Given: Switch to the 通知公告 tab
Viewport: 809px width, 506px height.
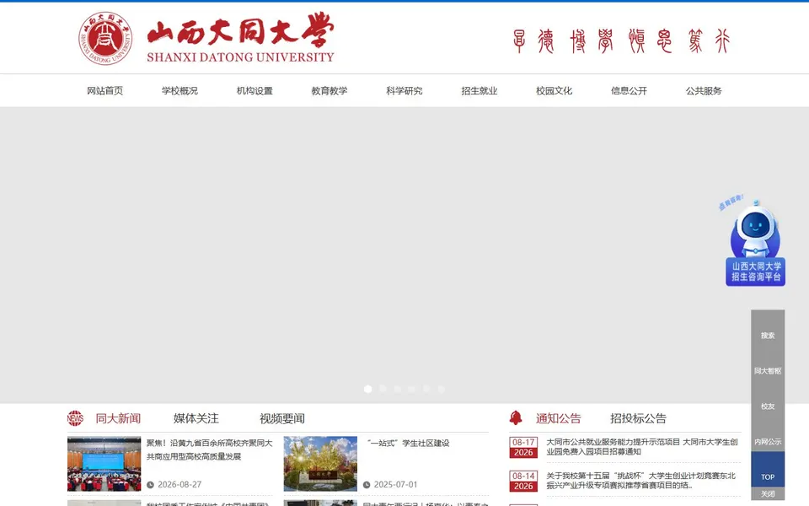Looking at the screenshot, I should (558, 418).
